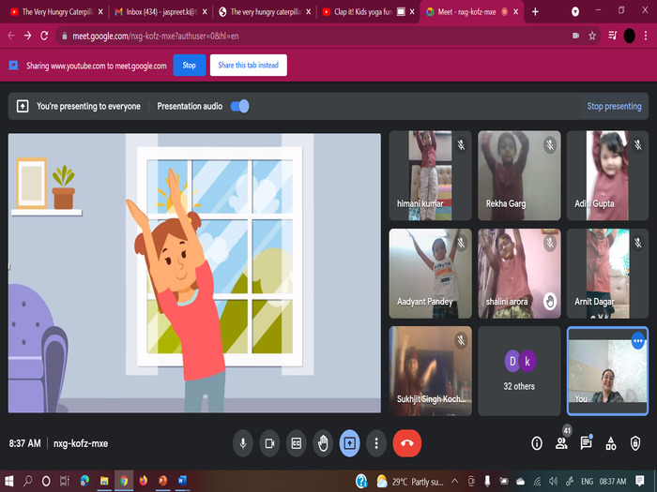657x492 pixels.
Task: Open the activities panel
Action: pyautogui.click(x=611, y=443)
